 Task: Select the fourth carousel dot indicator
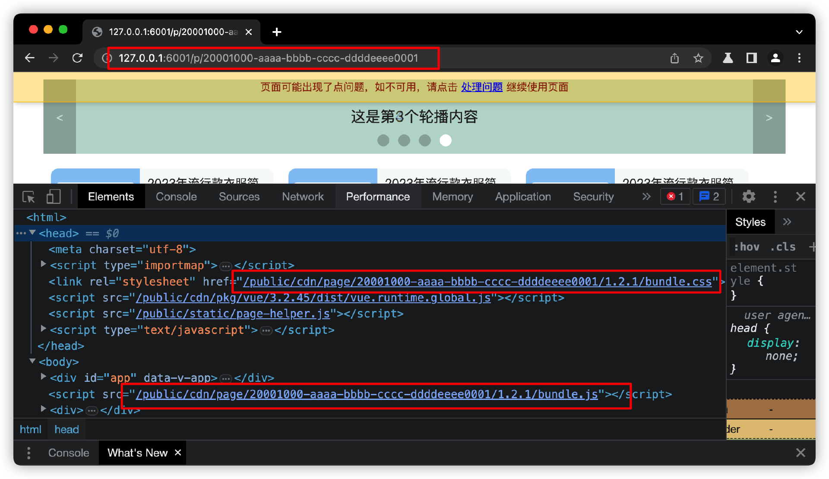pyautogui.click(x=445, y=140)
